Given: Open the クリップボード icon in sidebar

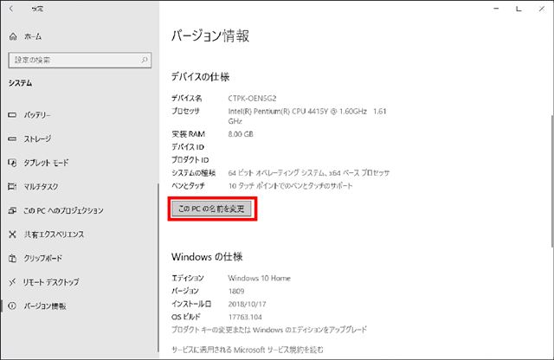Looking at the screenshot, I should pos(12,258).
